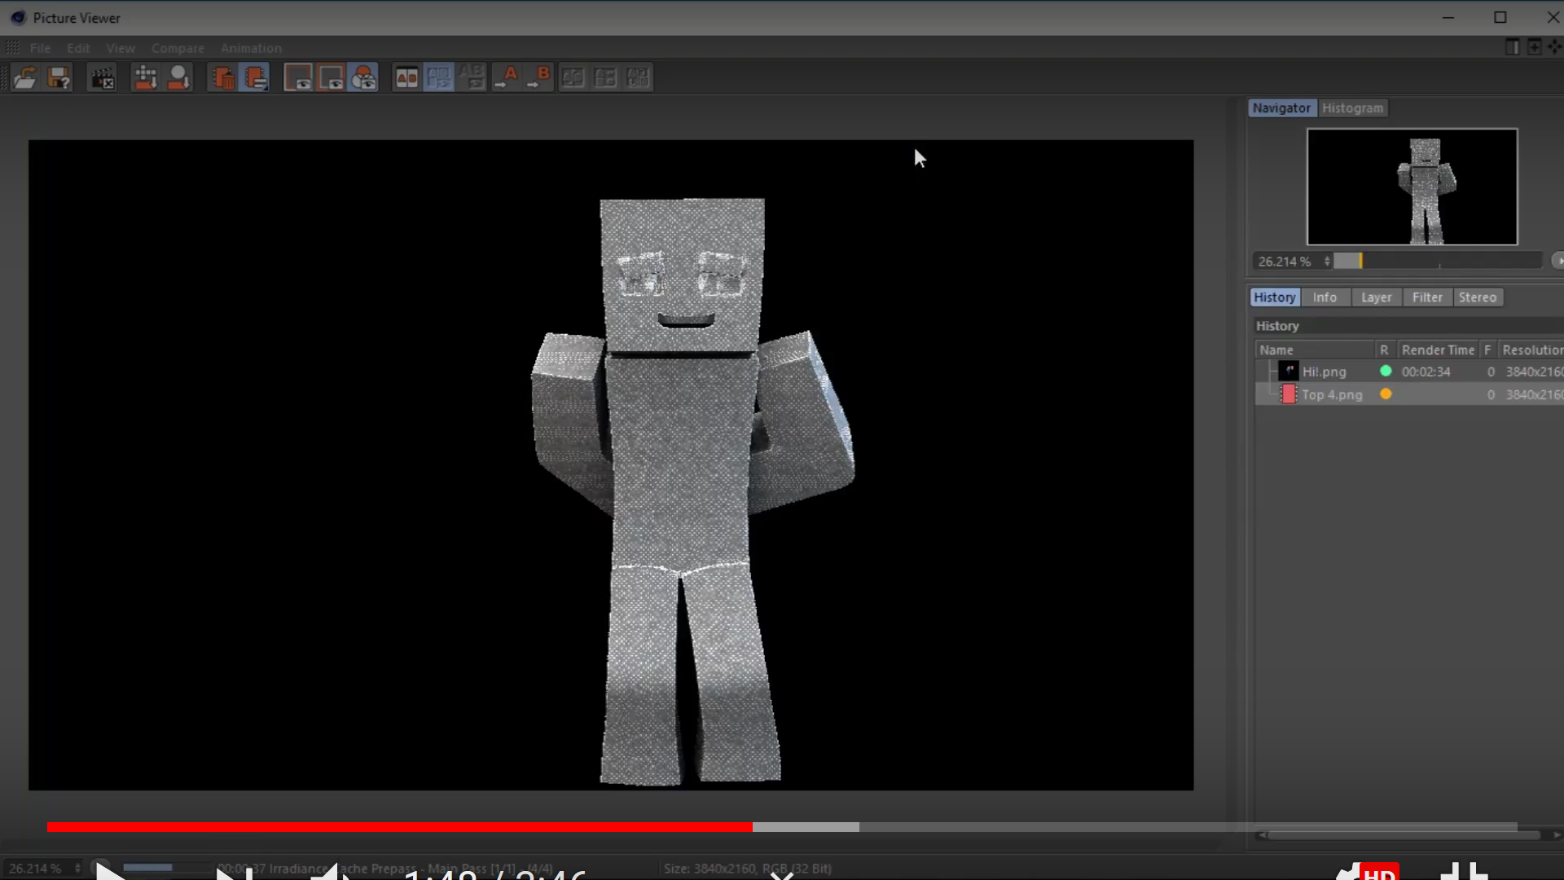The image size is (1564, 880).
Task: Click the Render Time column header
Action: pos(1438,350)
